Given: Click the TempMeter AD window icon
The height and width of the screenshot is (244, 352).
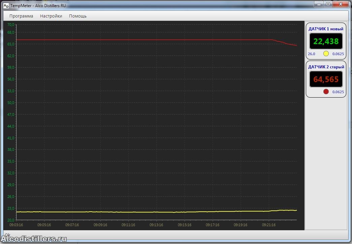Looking at the screenshot, I should (x=6, y=5).
